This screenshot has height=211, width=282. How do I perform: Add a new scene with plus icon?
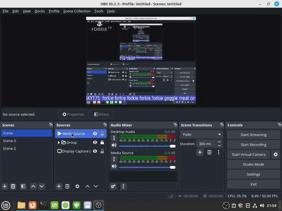(5, 186)
